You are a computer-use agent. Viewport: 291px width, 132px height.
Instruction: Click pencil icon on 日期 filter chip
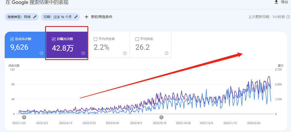pos(76,17)
